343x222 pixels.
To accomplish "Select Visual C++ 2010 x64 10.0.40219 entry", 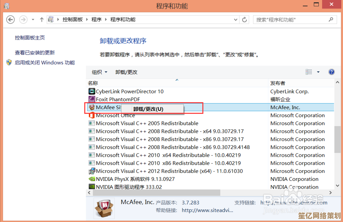I will tap(168, 155).
